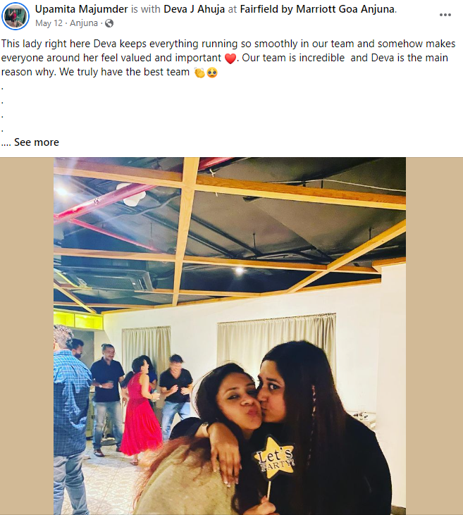Click the man in the blue checkered shirt

click(x=71, y=418)
